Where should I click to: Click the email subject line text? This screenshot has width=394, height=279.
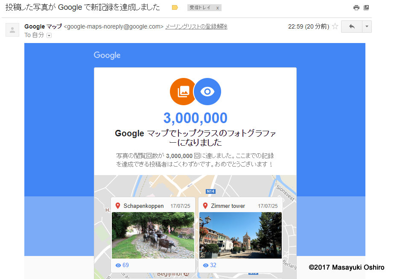click(x=83, y=7)
